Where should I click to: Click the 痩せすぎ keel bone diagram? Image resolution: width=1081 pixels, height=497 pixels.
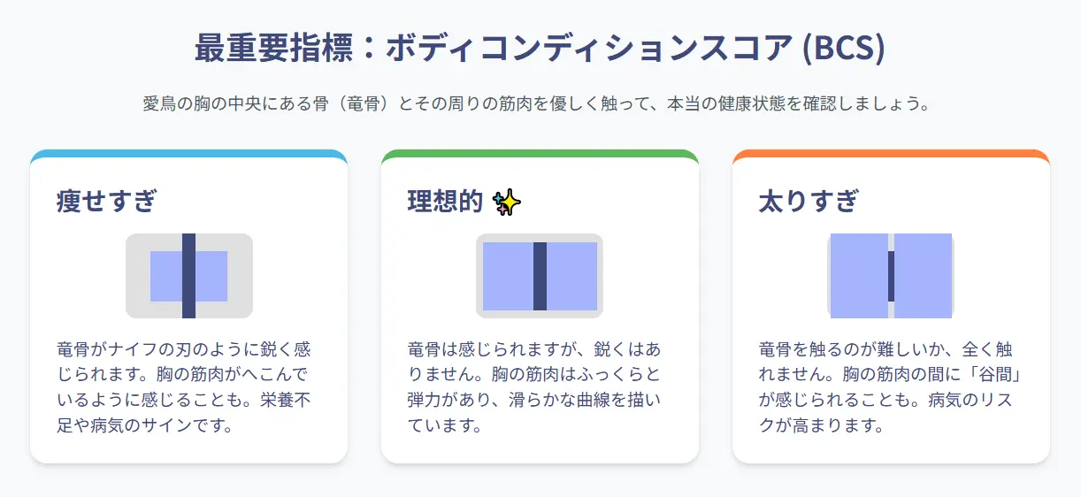(189, 276)
